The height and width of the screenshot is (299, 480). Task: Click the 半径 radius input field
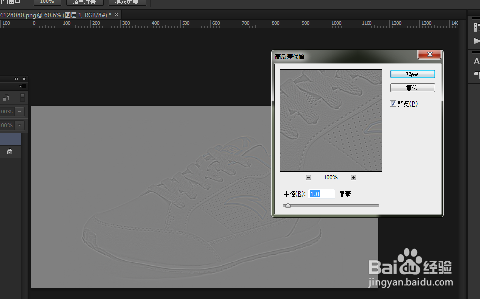(x=322, y=194)
